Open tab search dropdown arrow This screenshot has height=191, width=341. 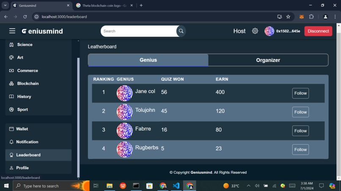5,5
